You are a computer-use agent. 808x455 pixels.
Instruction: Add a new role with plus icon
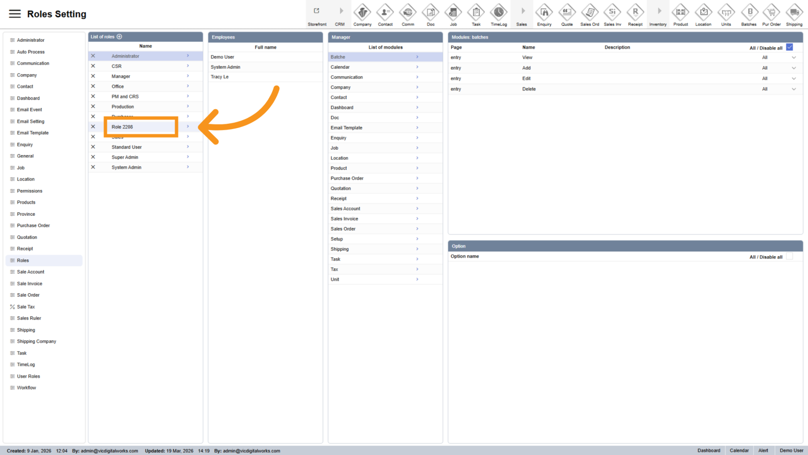[119, 37]
